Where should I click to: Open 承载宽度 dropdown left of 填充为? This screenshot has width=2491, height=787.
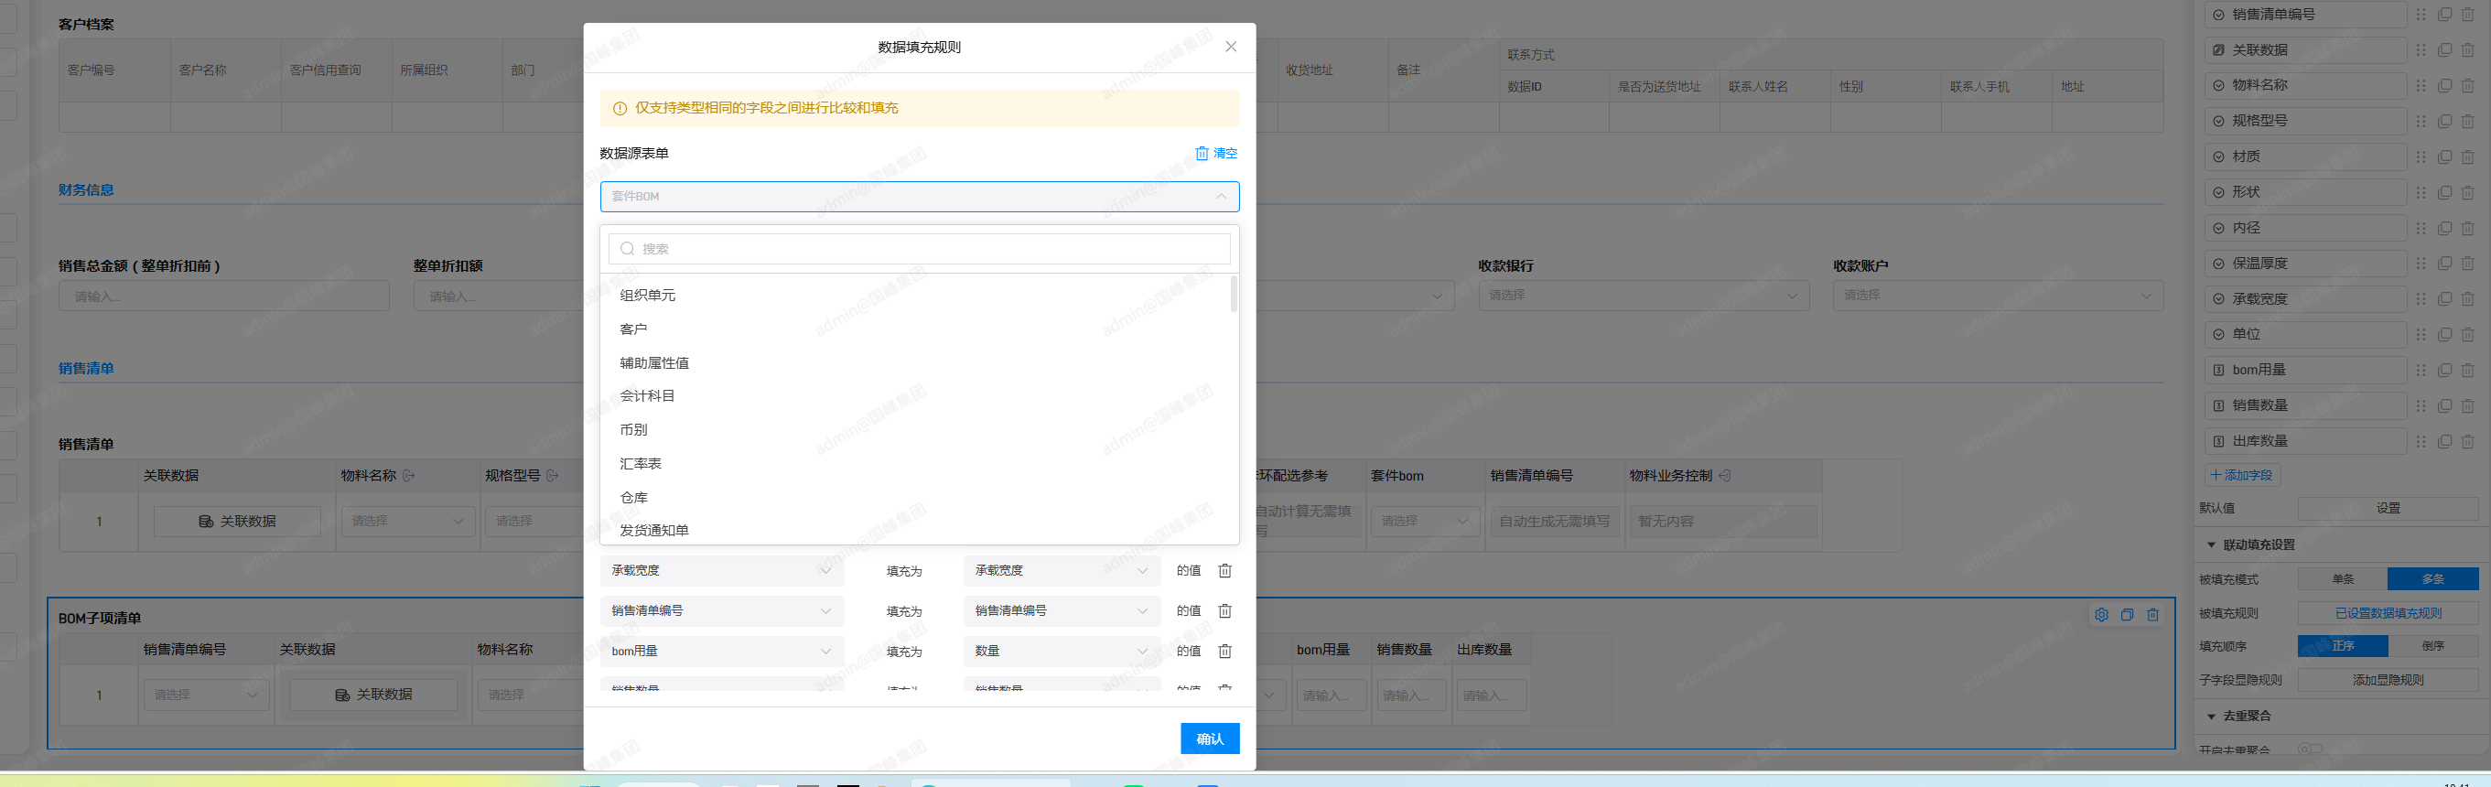pos(722,570)
